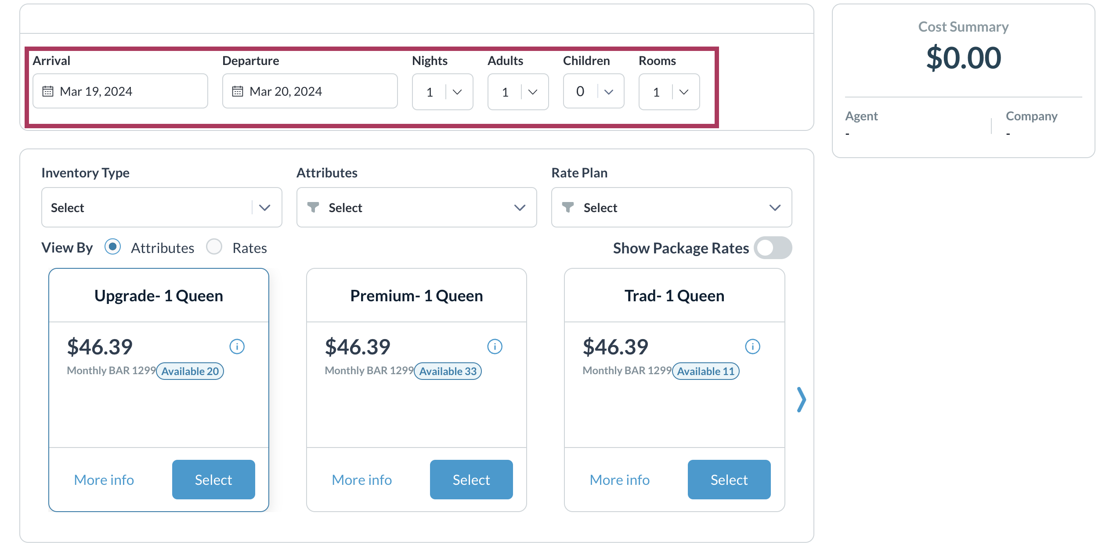Click the Departure date calendar icon

tap(238, 91)
